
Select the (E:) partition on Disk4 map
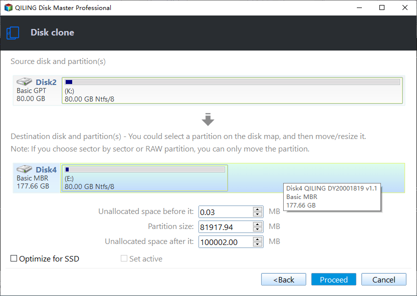[145, 177]
